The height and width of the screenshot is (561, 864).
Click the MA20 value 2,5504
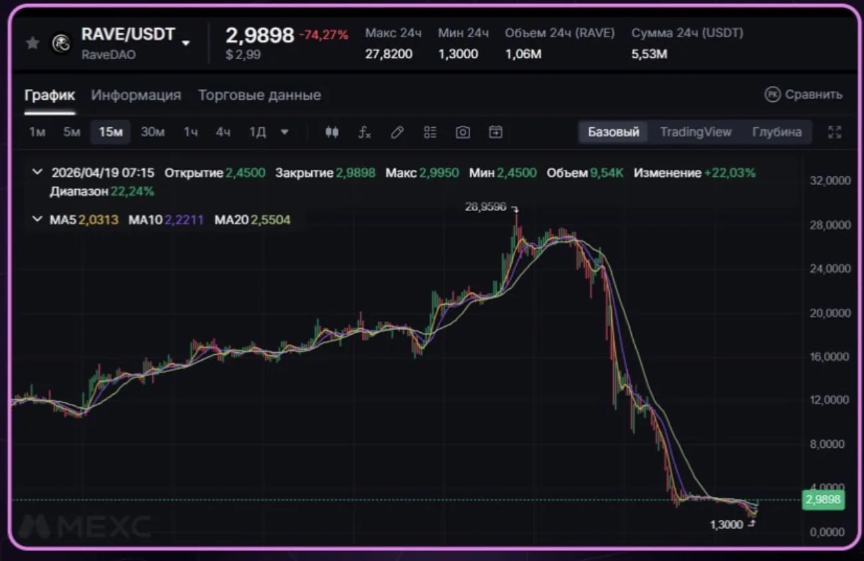(270, 220)
